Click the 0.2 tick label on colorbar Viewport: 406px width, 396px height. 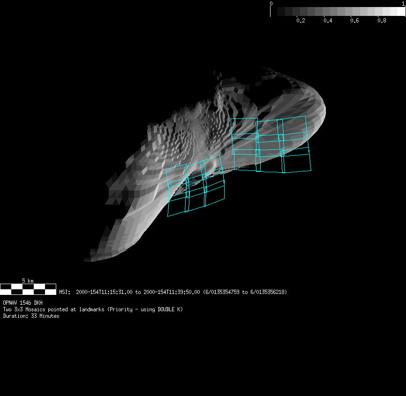301,21
